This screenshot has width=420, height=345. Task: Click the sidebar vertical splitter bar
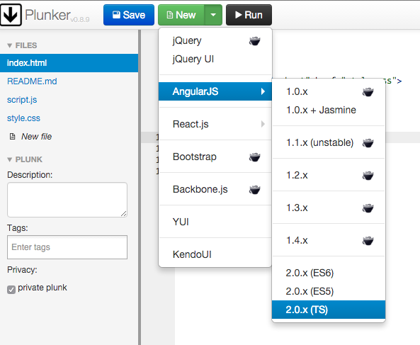pyautogui.click(x=140, y=188)
